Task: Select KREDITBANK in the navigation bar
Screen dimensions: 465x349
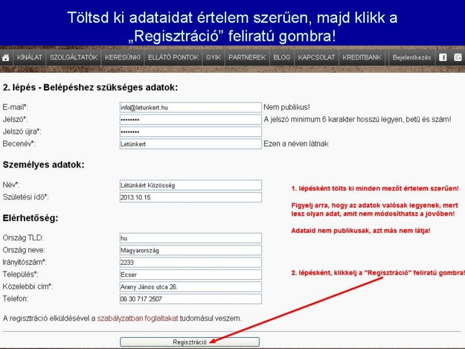Action: [x=362, y=57]
